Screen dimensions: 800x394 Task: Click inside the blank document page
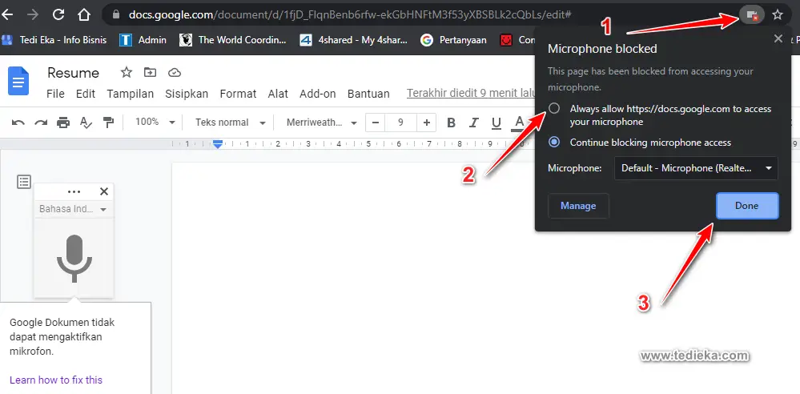click(353, 278)
